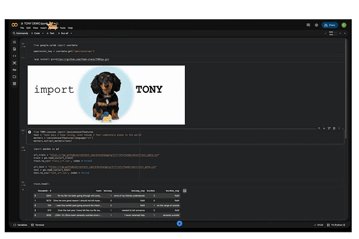Open the Variables panel in status bar
This screenshot has width=359, height=239.
click(x=20, y=225)
